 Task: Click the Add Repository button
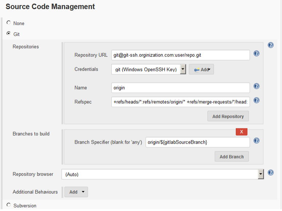(228, 116)
